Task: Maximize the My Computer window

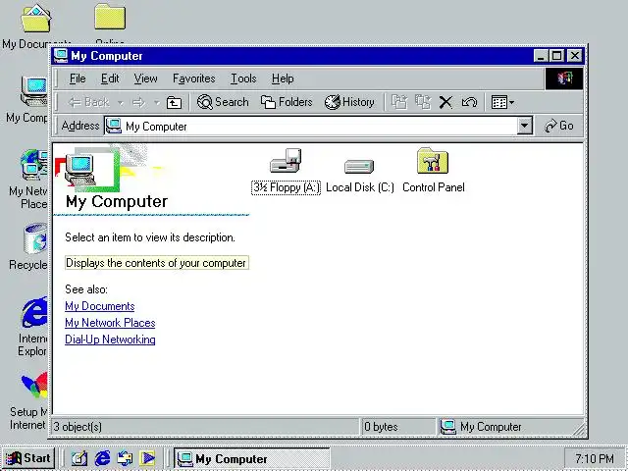Action: [556, 56]
